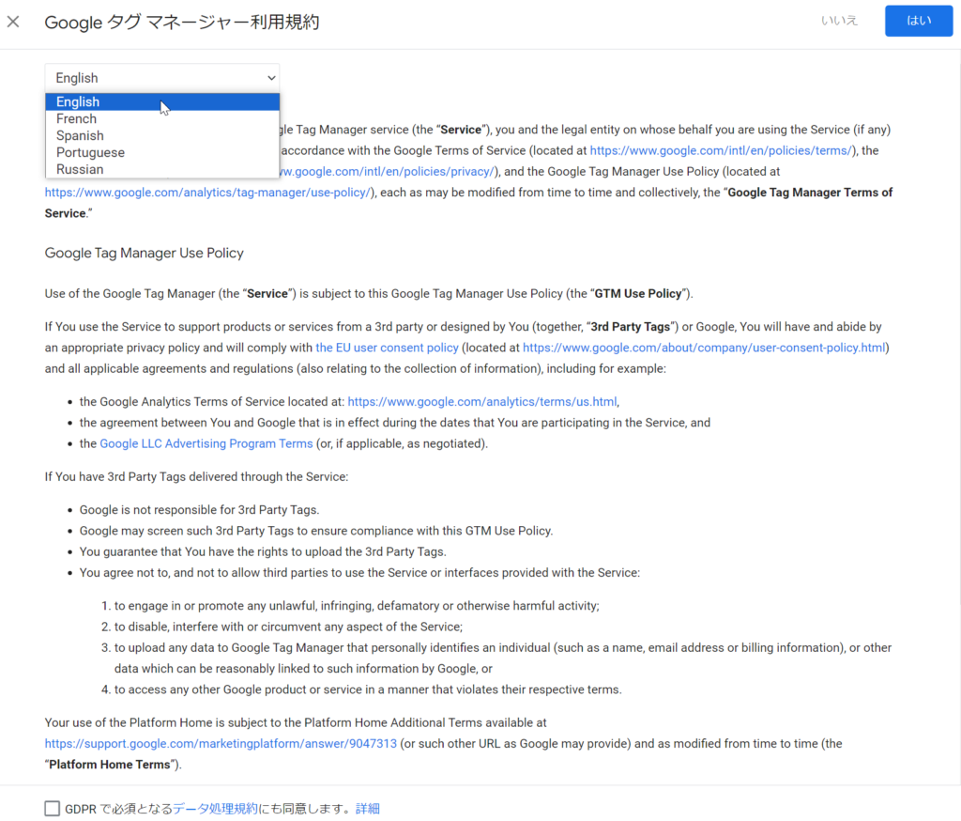The image size is (961, 821).
Task: Open the tag-manager use-policy URL link
Action: coord(208,193)
